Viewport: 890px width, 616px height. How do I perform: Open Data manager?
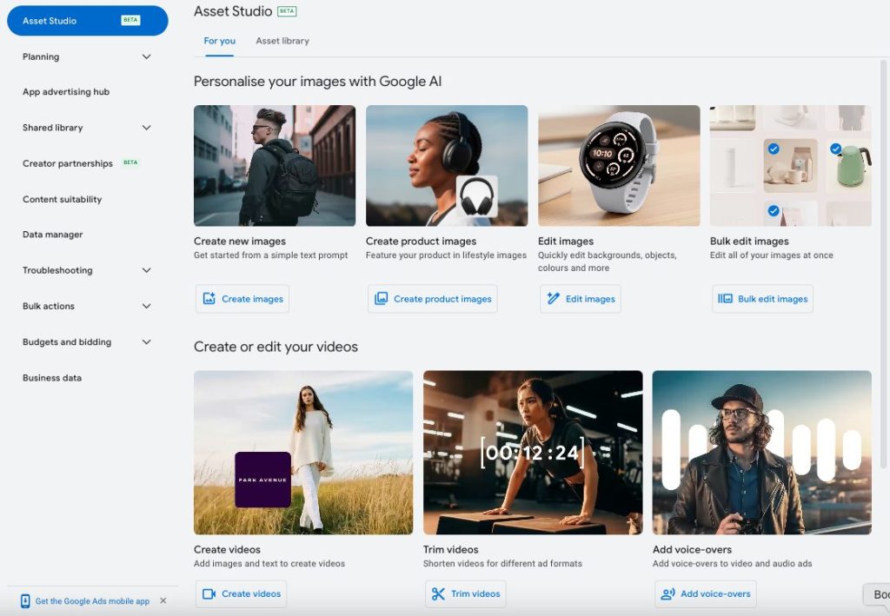click(52, 235)
